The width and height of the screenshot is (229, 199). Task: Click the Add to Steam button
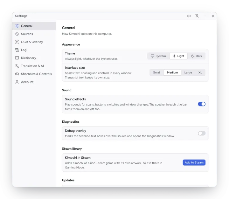[x=194, y=162]
